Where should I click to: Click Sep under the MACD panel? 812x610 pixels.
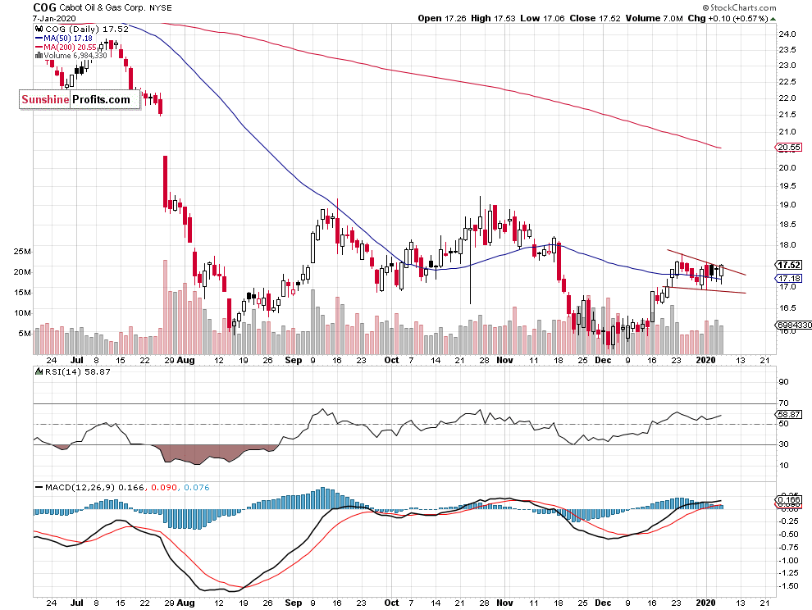click(294, 603)
